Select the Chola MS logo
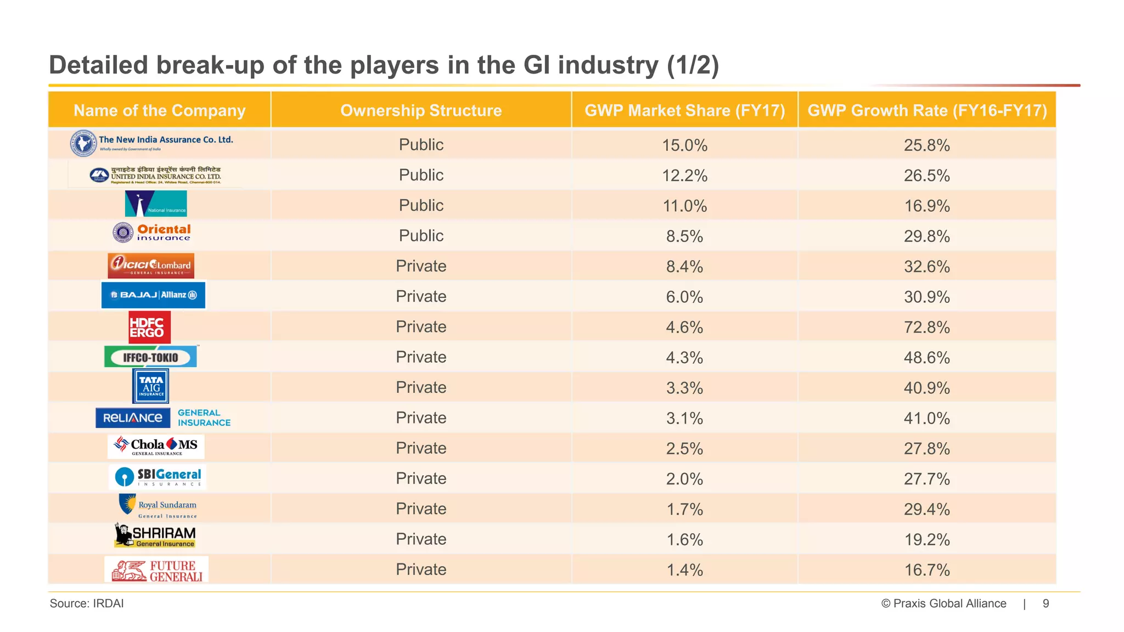1124x632 pixels. (x=156, y=447)
